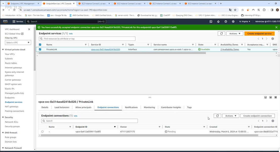Image resolution: width=280 pixels, height=152 pixels.
Task: Go to next page of Endpoint connections
Action: coord(267,121)
